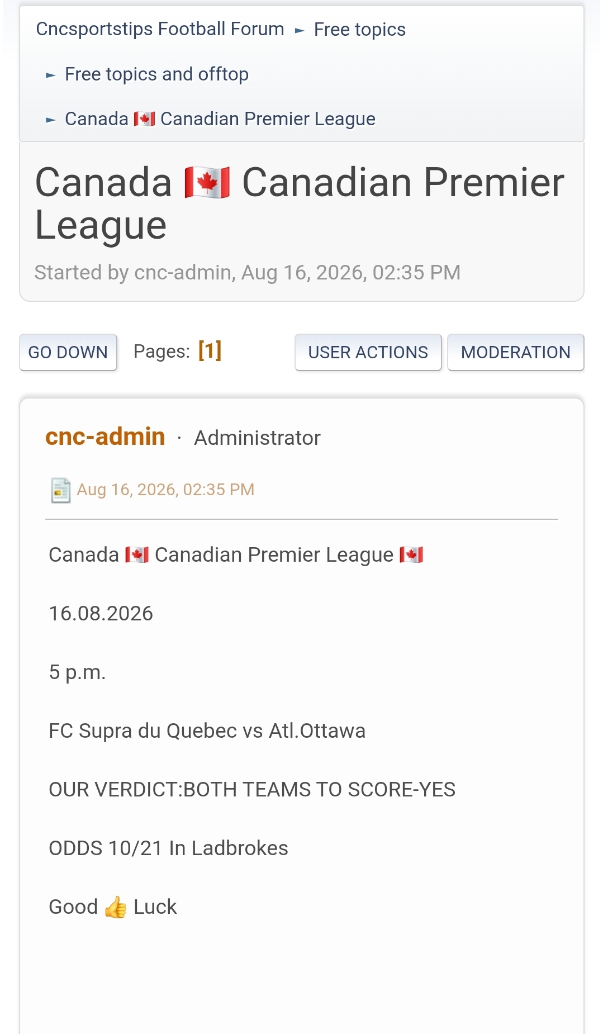Screen dimensions: 603x1034
Task: Select page 1 in pagination
Action: coord(210,351)
